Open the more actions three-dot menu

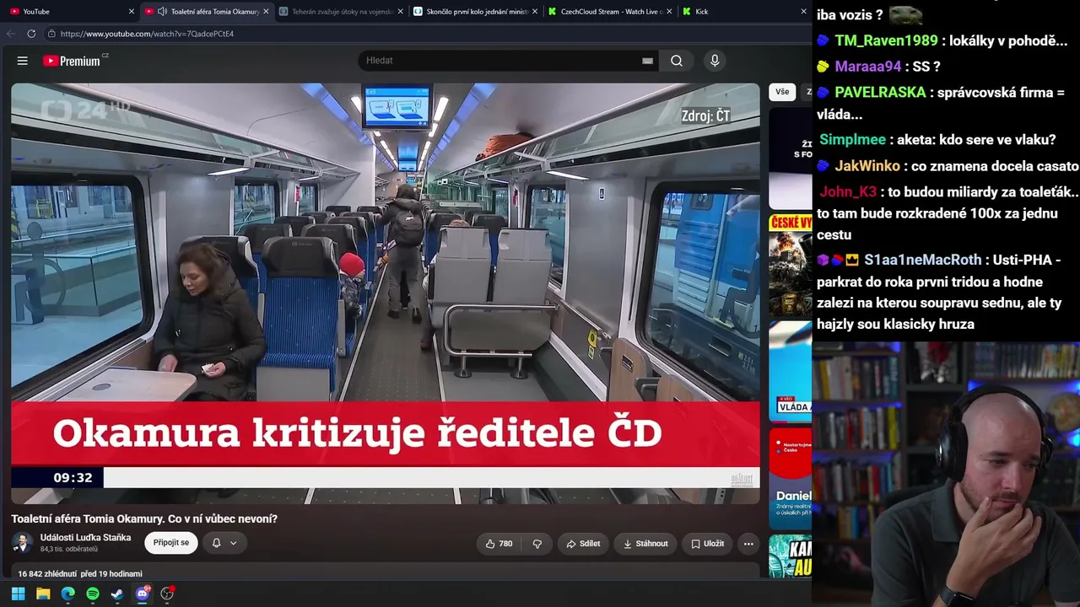pyautogui.click(x=748, y=544)
